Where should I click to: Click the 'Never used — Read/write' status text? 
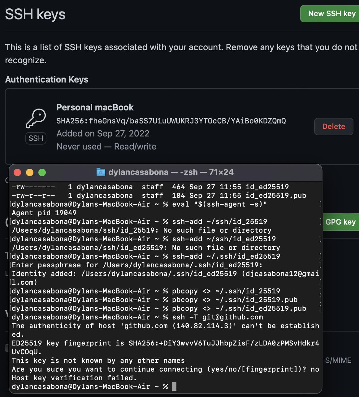[106, 146]
